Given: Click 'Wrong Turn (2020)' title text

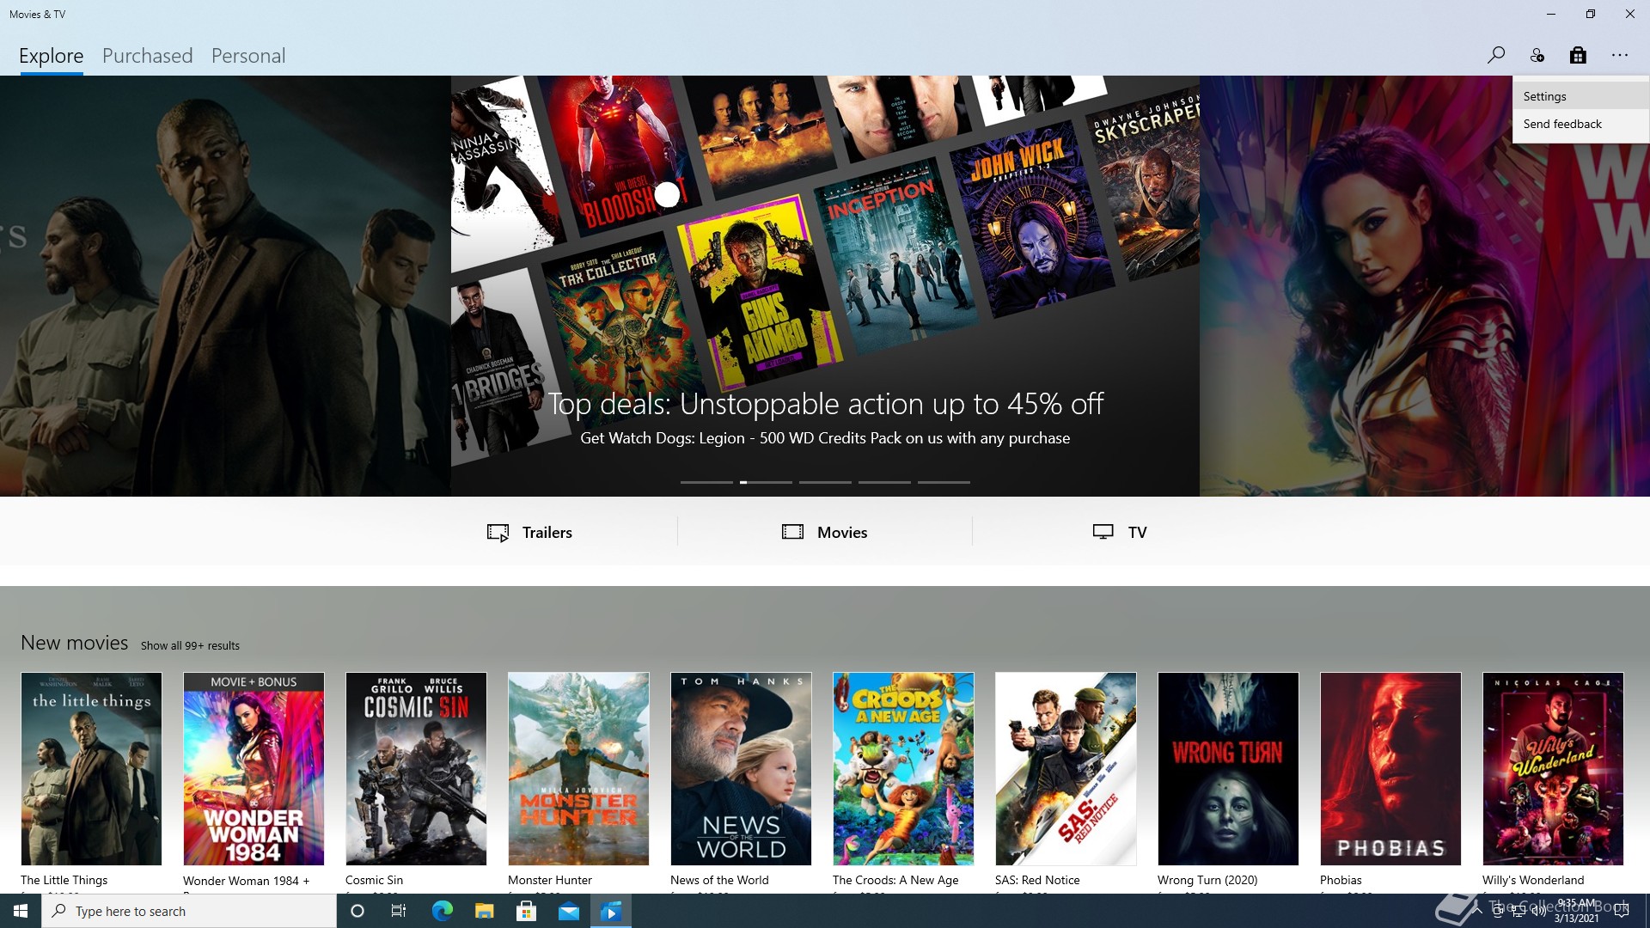Looking at the screenshot, I should click(x=1207, y=880).
